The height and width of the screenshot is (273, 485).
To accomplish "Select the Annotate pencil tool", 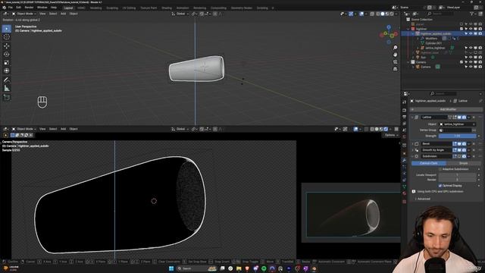I will (x=7, y=80).
